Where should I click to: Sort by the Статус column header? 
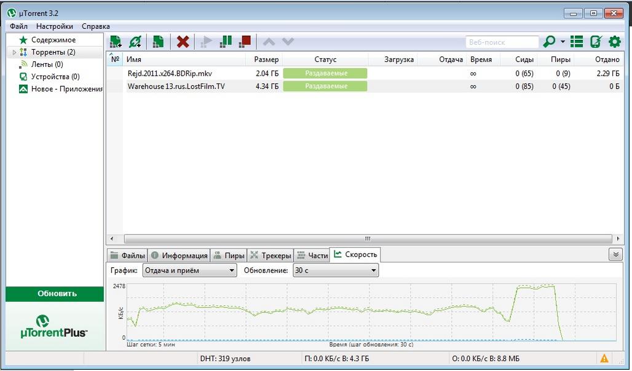point(325,59)
